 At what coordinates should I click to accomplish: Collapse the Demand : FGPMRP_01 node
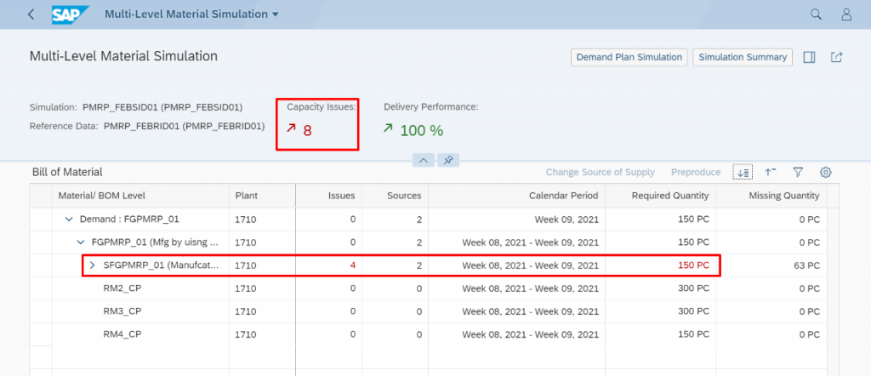tap(69, 219)
